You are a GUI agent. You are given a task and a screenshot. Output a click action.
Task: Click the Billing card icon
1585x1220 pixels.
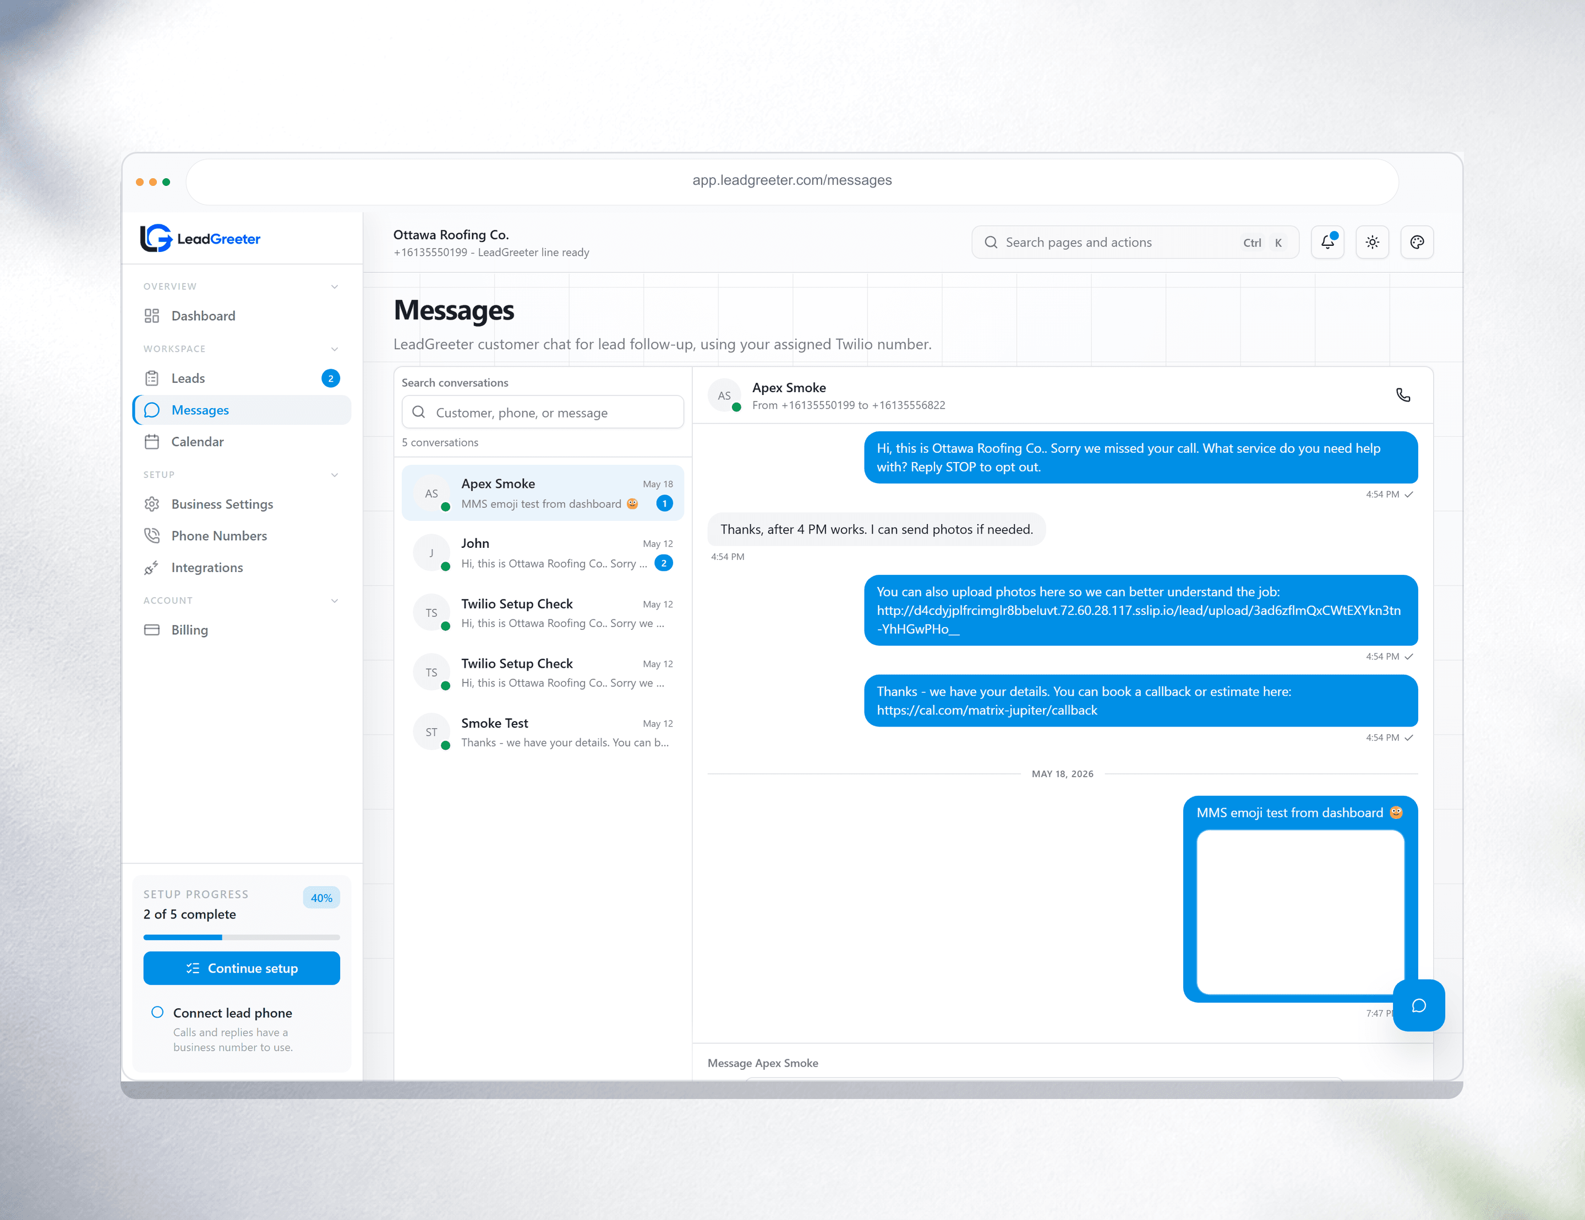pos(152,630)
